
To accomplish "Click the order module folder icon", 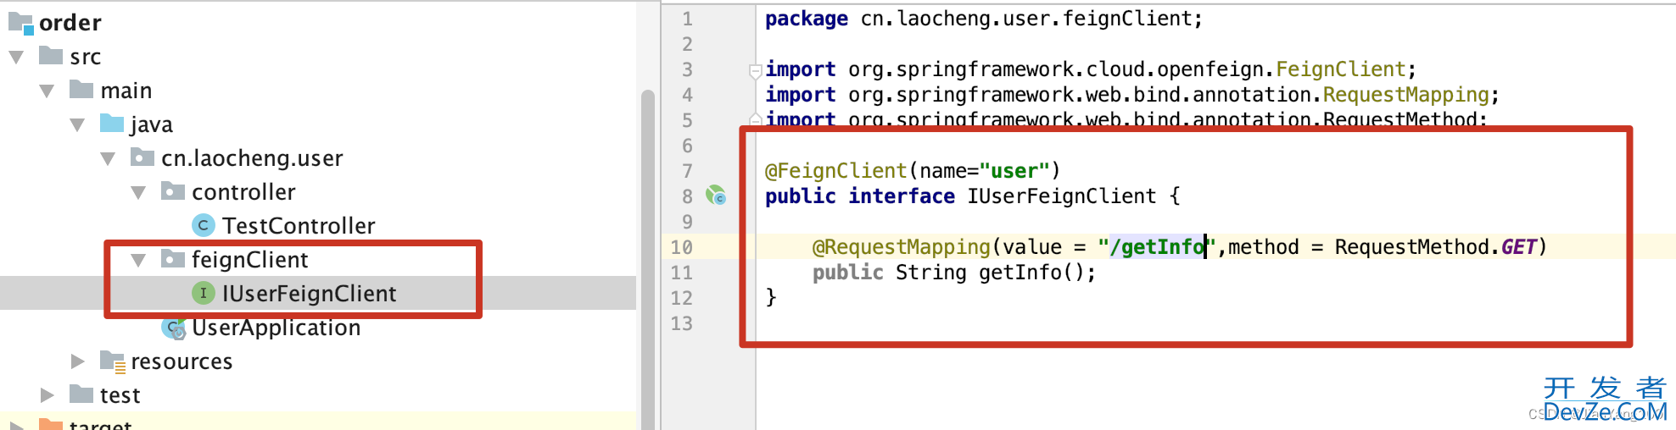I will click(x=20, y=23).
